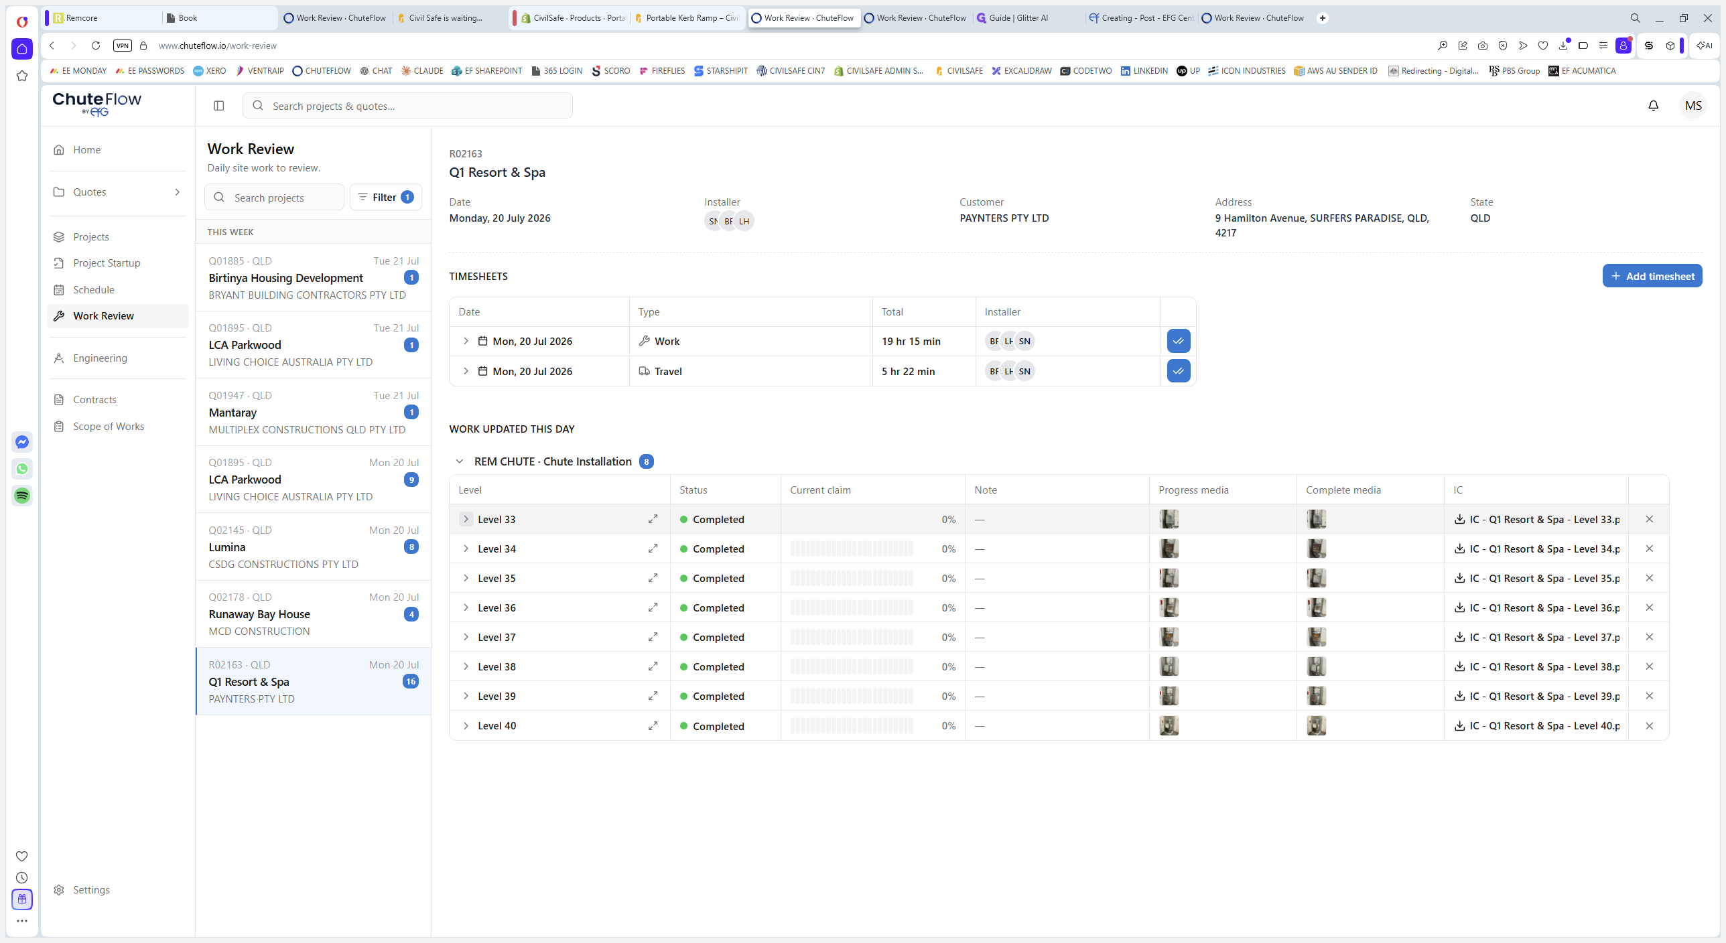
Task: Download IC file for Level 34
Action: (1459, 549)
